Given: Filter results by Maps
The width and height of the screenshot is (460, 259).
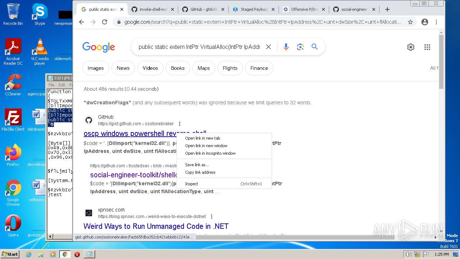Looking at the screenshot, I should (203, 68).
